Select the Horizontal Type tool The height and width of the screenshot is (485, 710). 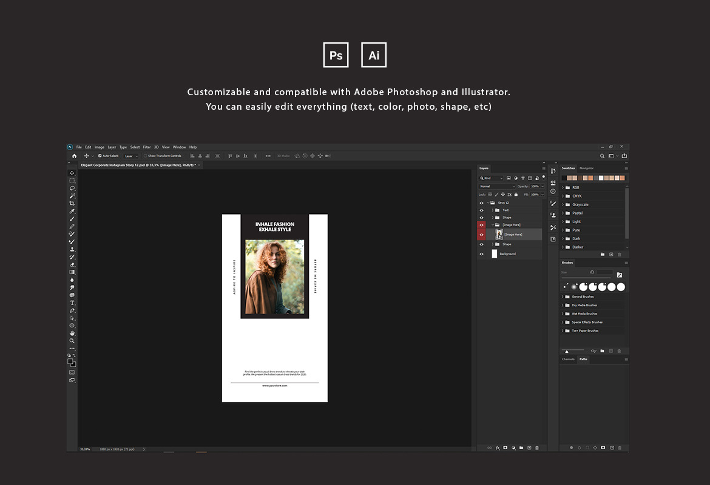pos(72,303)
